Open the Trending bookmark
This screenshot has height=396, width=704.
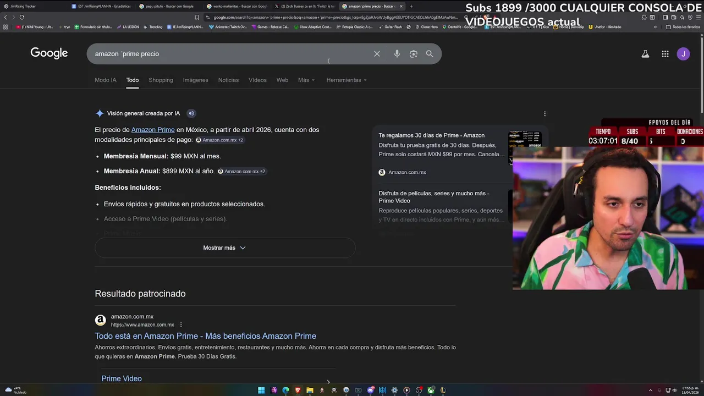pyautogui.click(x=153, y=27)
